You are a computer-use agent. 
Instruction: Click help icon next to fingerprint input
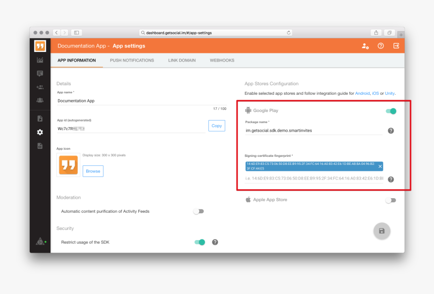[391, 180]
